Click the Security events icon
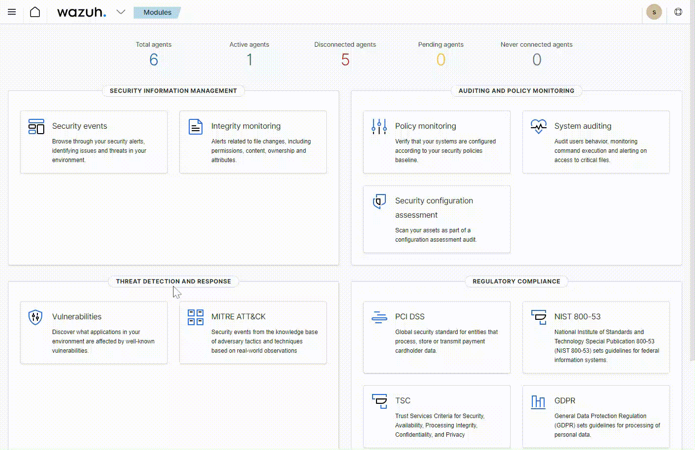Image resolution: width=695 pixels, height=450 pixels. pos(36,126)
